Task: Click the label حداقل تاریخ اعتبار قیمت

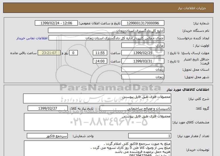Action: pyautogui.click(x=197, y=61)
